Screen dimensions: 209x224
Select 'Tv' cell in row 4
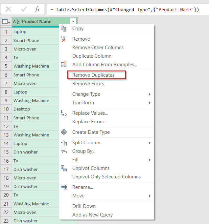(x=35, y=58)
